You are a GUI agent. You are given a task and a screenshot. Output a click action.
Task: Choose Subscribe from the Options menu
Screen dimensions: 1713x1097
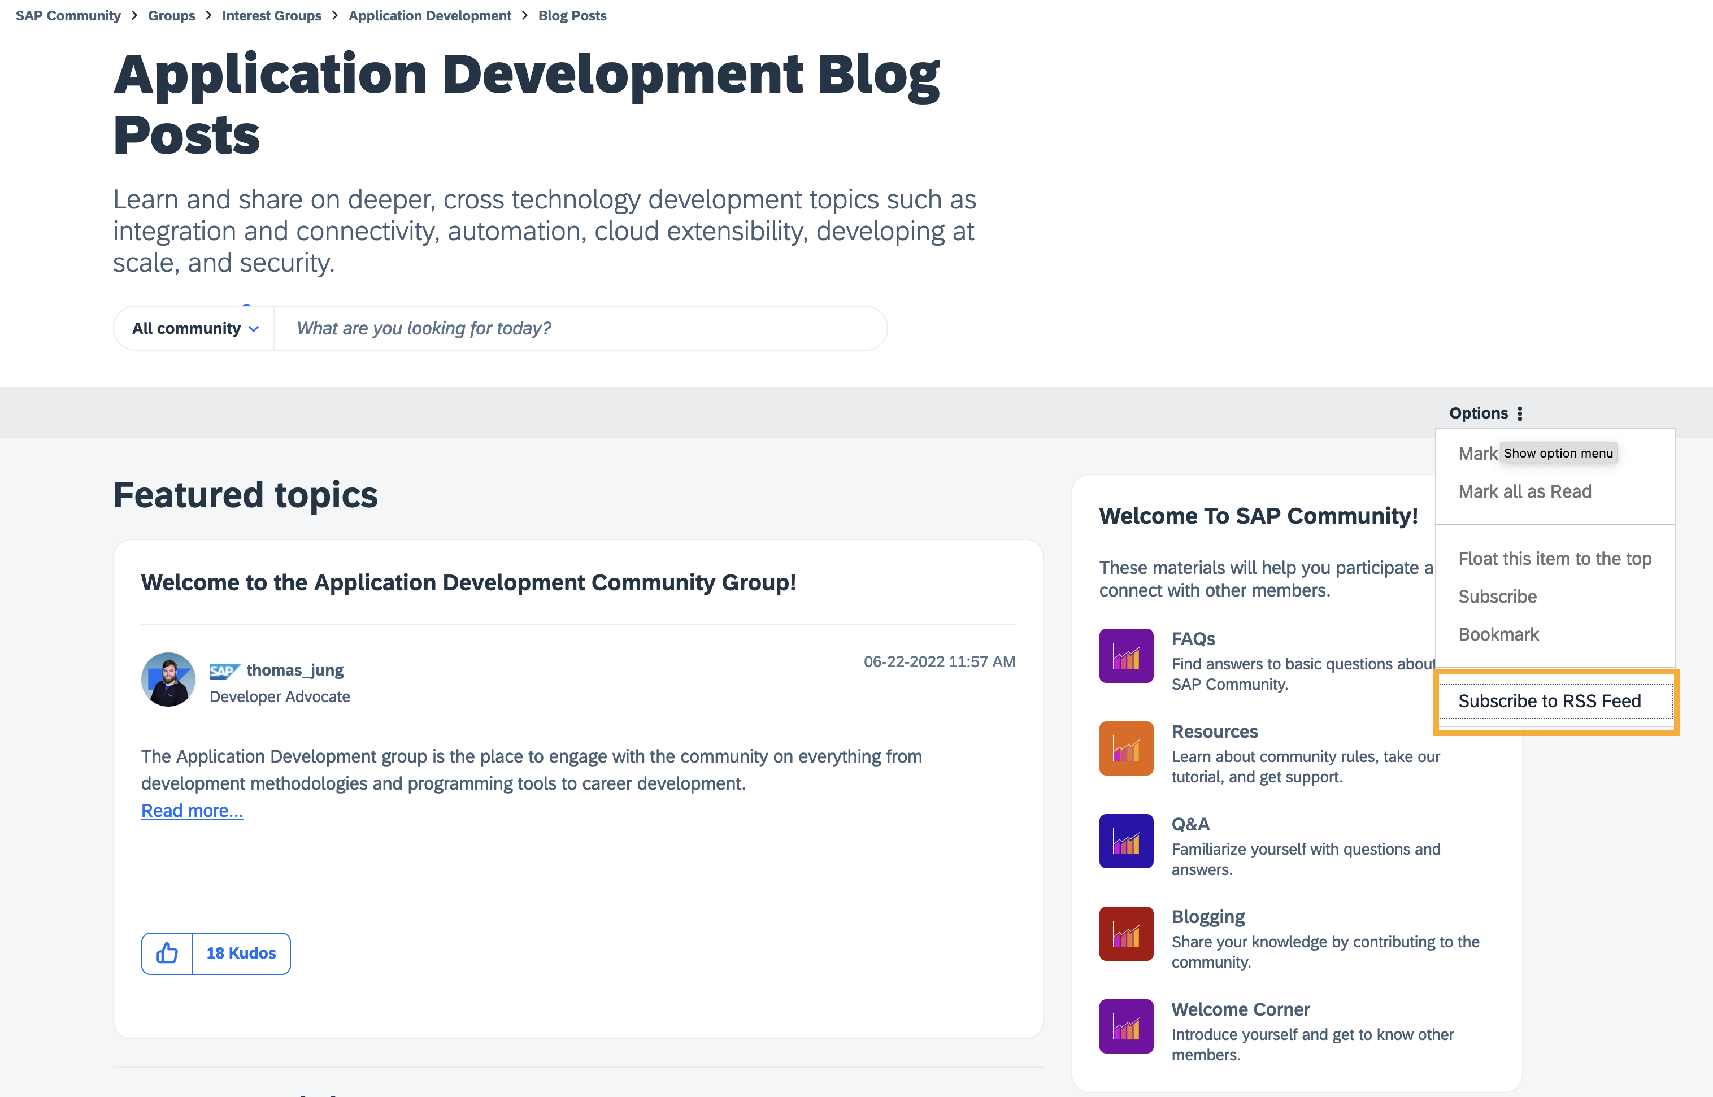coord(1498,596)
